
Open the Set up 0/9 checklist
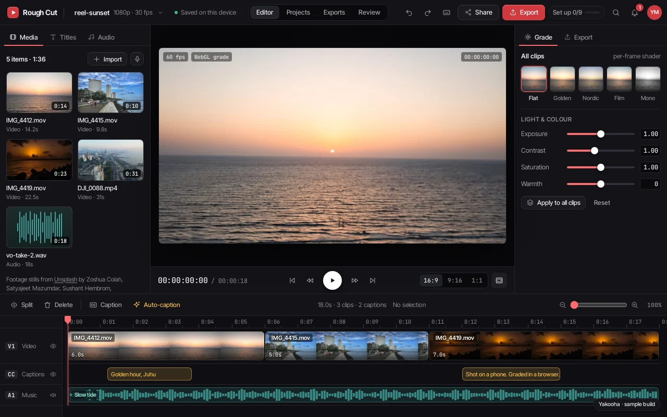point(577,13)
